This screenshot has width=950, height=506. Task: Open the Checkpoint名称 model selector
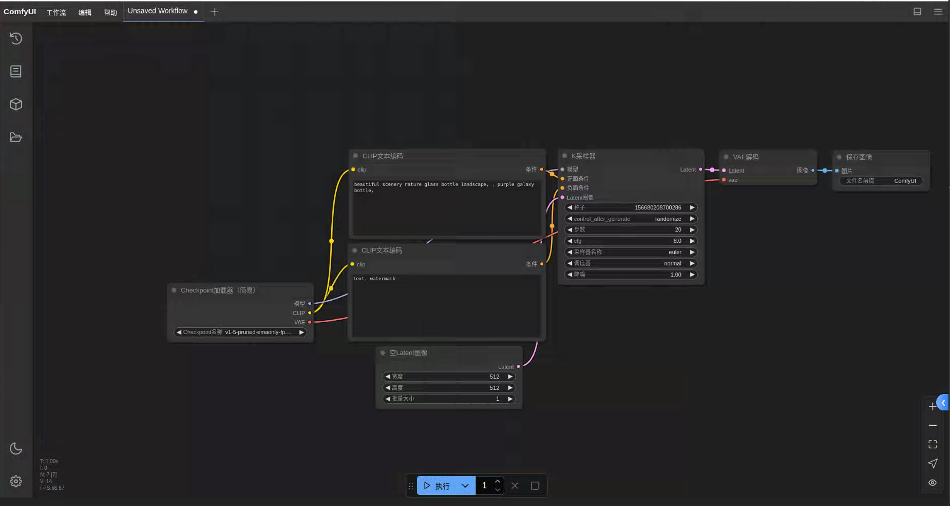240,332
